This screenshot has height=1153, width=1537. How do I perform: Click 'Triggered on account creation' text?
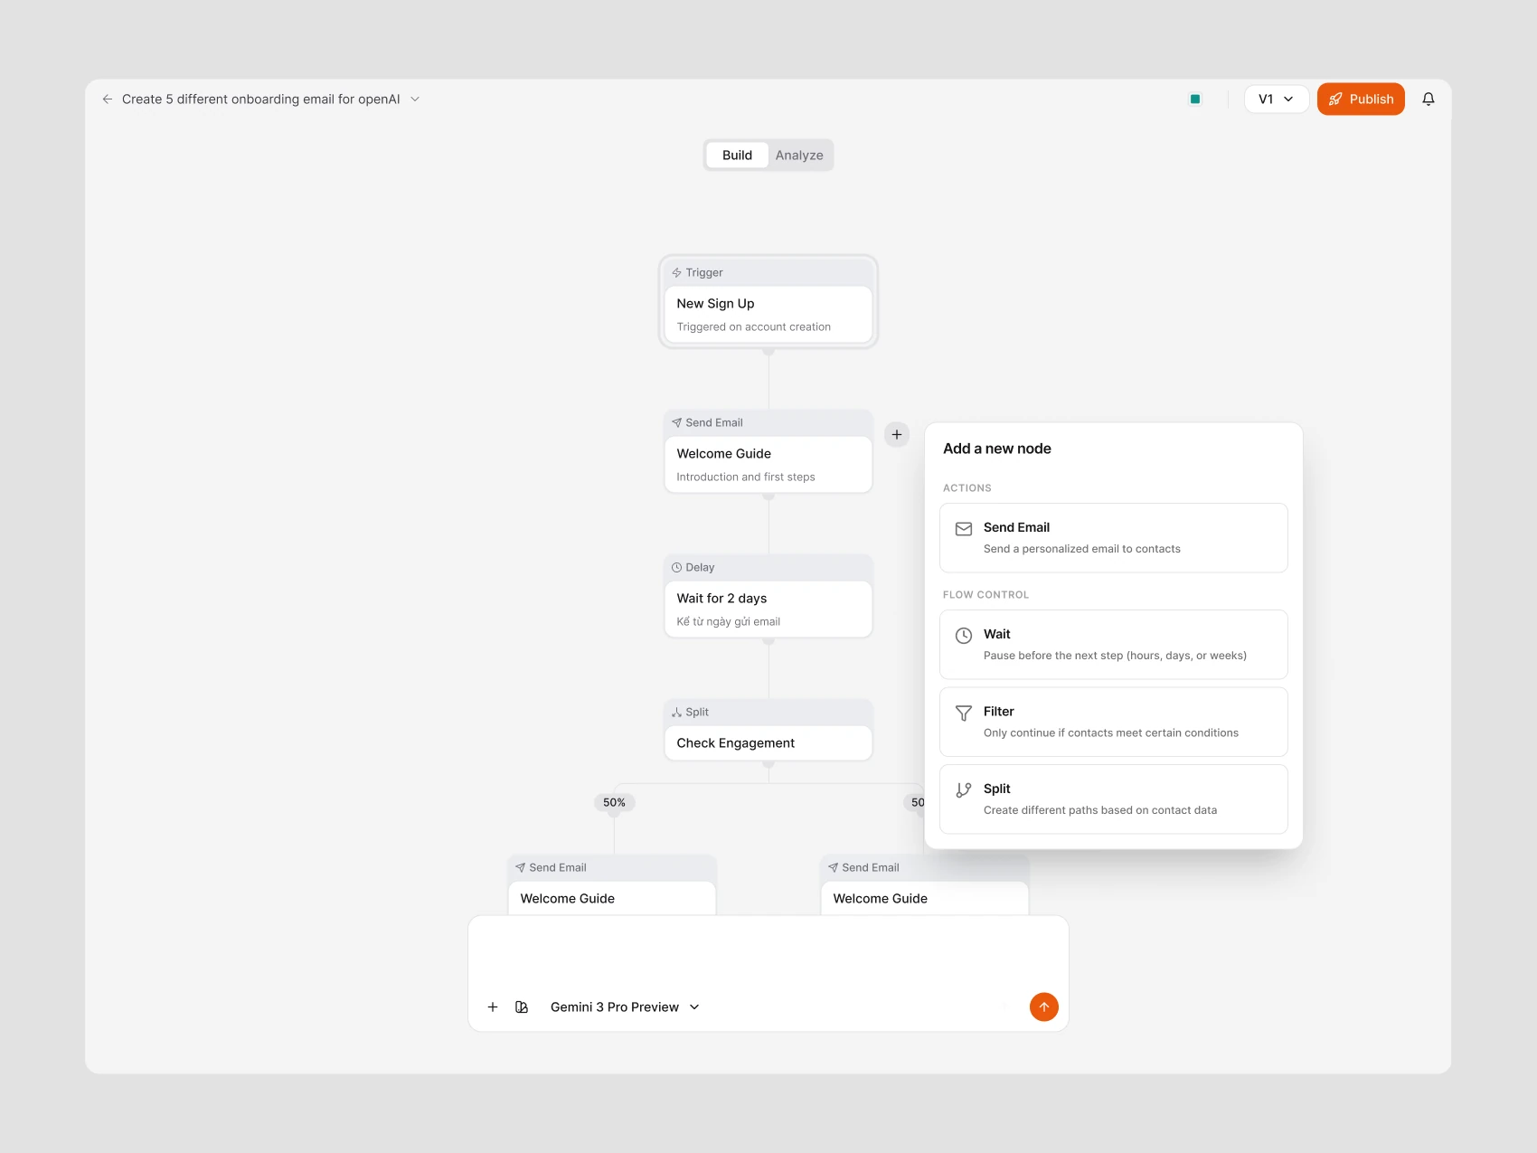click(x=754, y=327)
